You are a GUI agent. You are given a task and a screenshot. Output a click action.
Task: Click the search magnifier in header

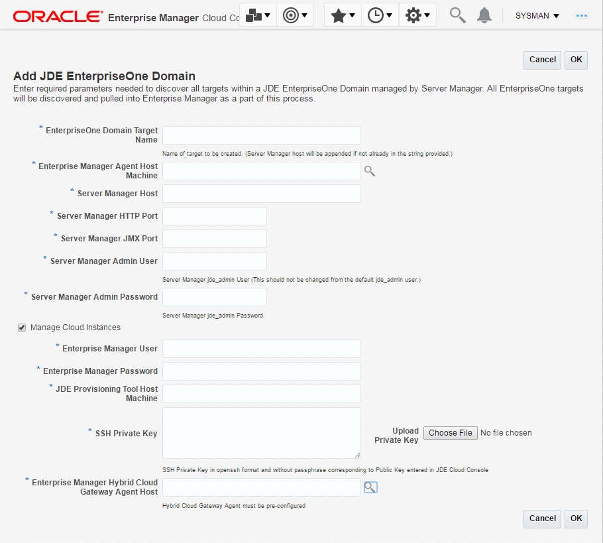tap(458, 15)
